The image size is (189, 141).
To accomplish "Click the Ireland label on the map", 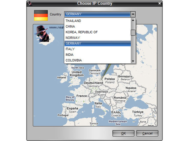I will [62, 78].
